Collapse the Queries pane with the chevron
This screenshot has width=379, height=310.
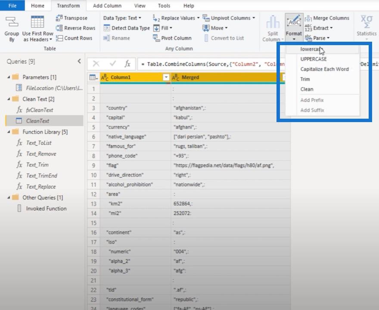[79, 61]
